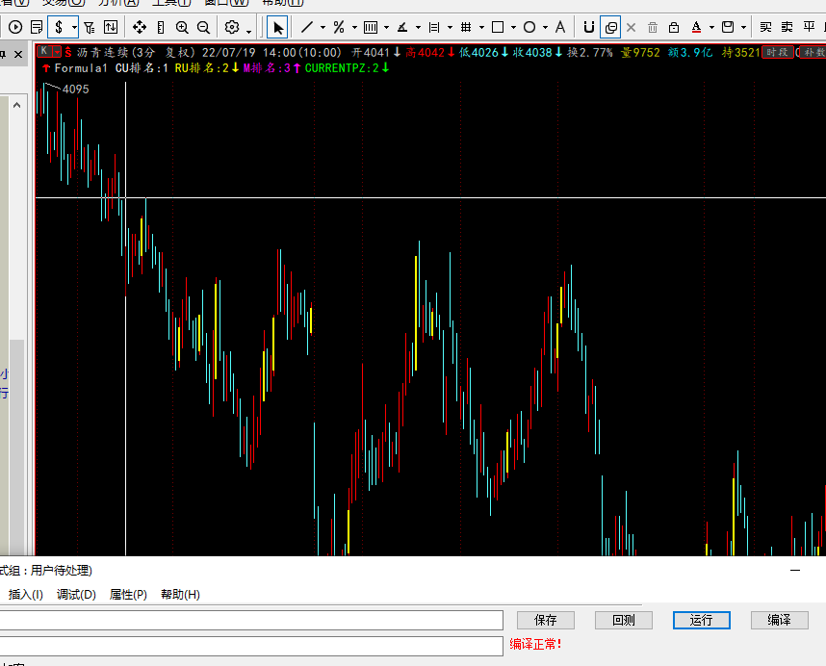This screenshot has width=826, height=666.
Task: Click the Formula1 indicator label
Action: [x=81, y=68]
